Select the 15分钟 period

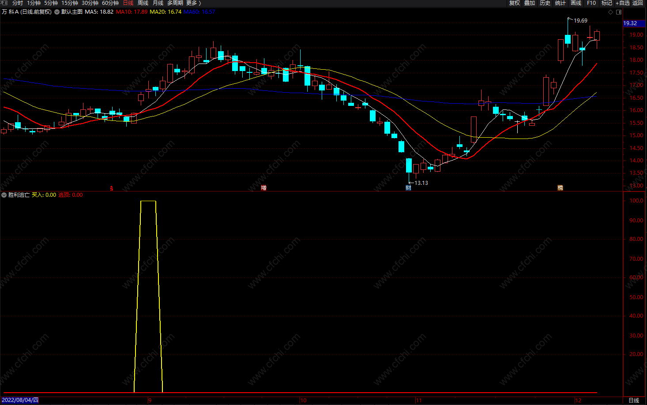pyautogui.click(x=70, y=3)
